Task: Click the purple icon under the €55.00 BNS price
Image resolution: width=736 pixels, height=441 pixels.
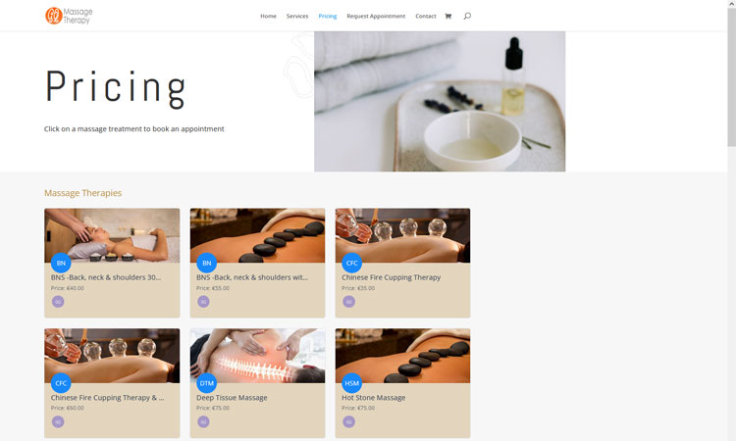Action: point(203,301)
